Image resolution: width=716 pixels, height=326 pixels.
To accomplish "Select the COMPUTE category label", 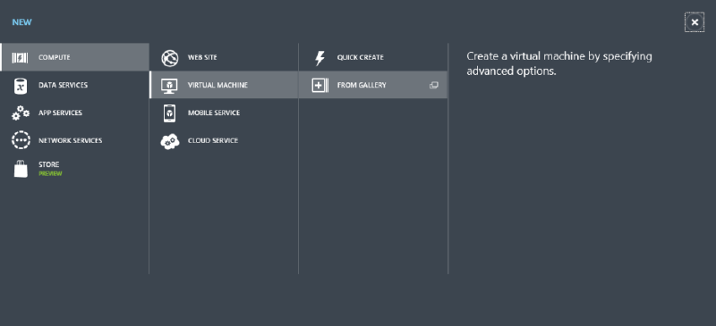I will pyautogui.click(x=55, y=57).
